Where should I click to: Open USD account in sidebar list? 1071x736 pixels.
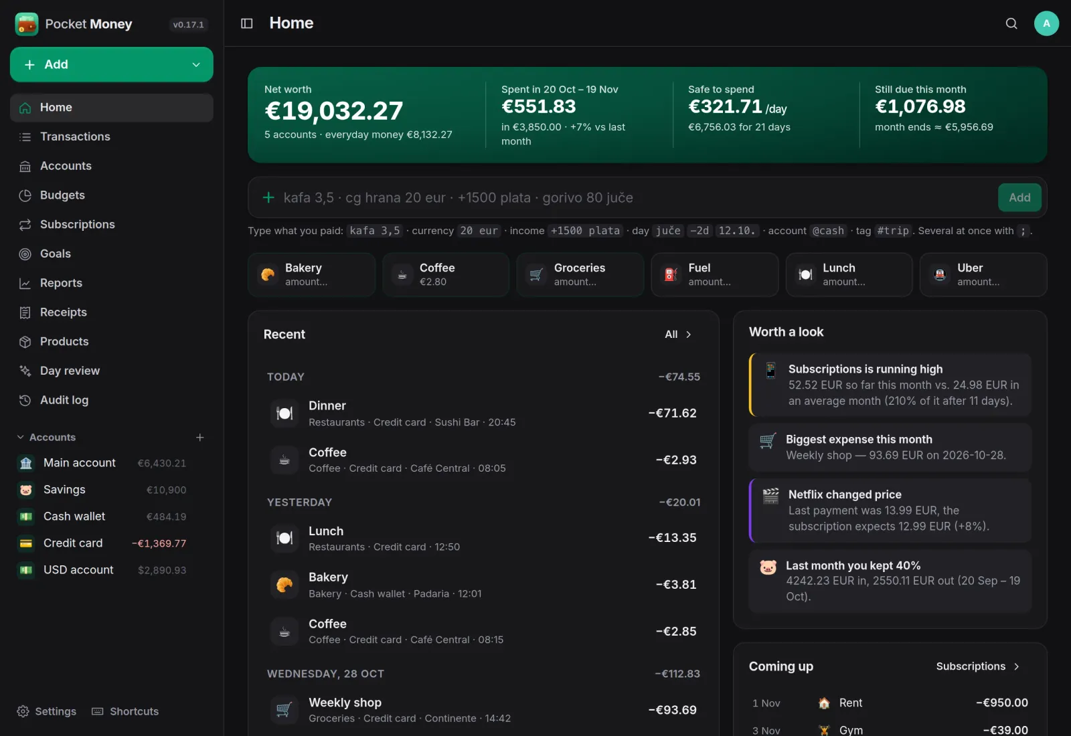102,570
